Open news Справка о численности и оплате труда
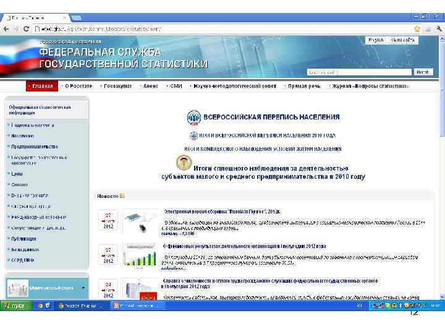 [269, 283]
